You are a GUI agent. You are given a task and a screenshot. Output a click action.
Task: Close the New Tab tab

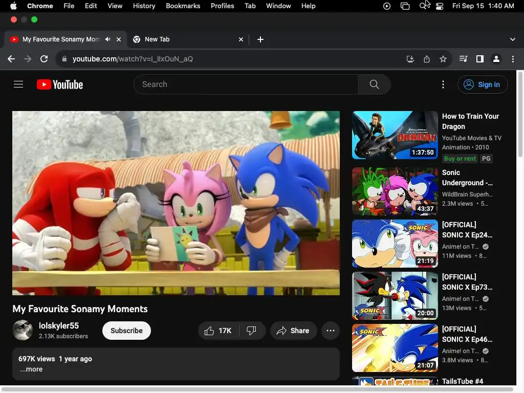click(241, 39)
